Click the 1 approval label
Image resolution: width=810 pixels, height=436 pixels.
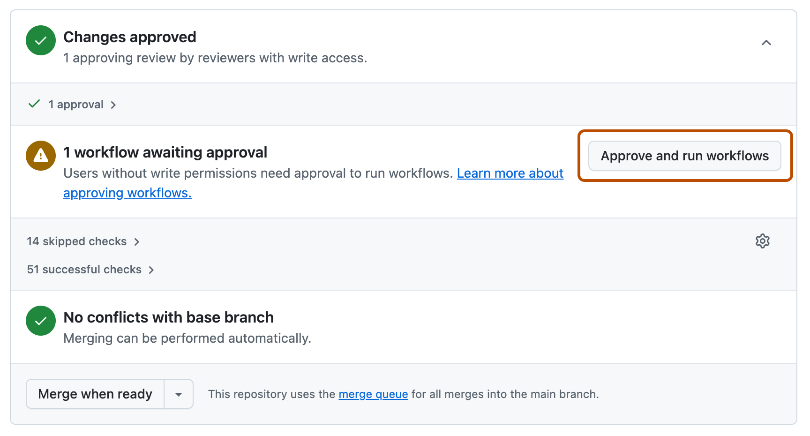click(75, 104)
